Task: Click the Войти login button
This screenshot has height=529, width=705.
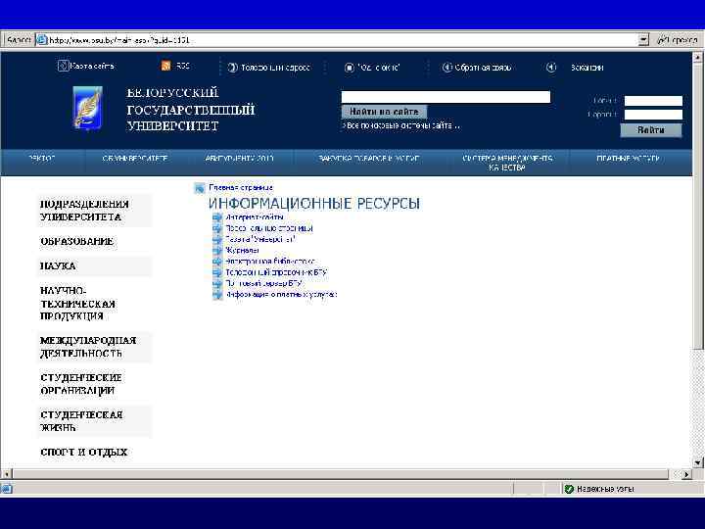Action: coord(651,130)
